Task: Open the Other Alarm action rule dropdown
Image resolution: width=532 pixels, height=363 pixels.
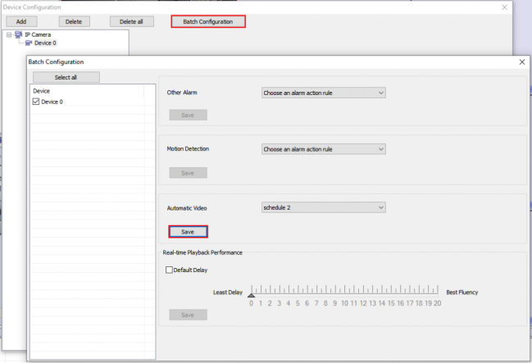Action: 323,93
